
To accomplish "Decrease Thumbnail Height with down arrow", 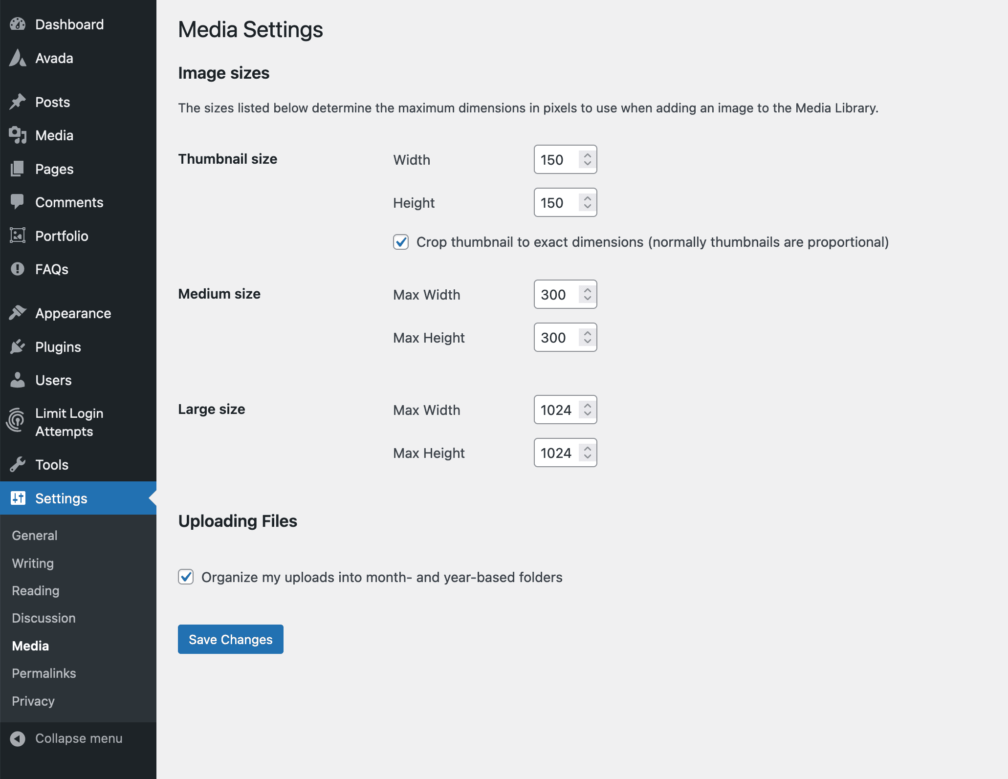I will [x=588, y=207].
